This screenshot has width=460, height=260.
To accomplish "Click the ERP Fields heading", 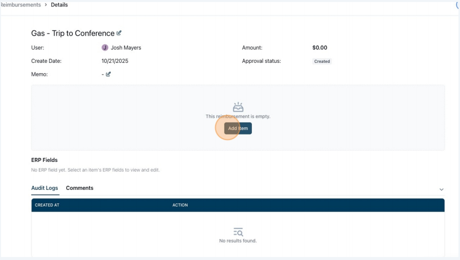I will (44, 160).
